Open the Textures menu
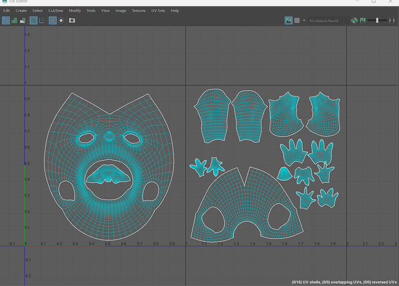This screenshot has height=286, width=399. click(139, 10)
